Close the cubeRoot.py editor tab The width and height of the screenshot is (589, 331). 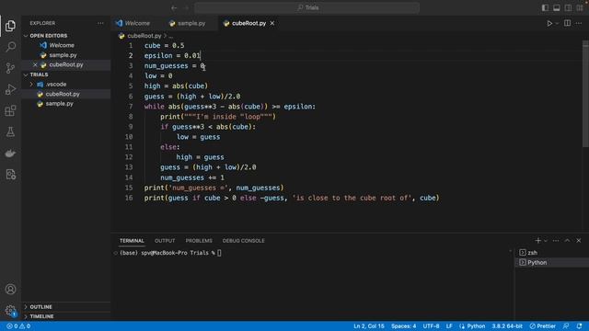coord(272,23)
